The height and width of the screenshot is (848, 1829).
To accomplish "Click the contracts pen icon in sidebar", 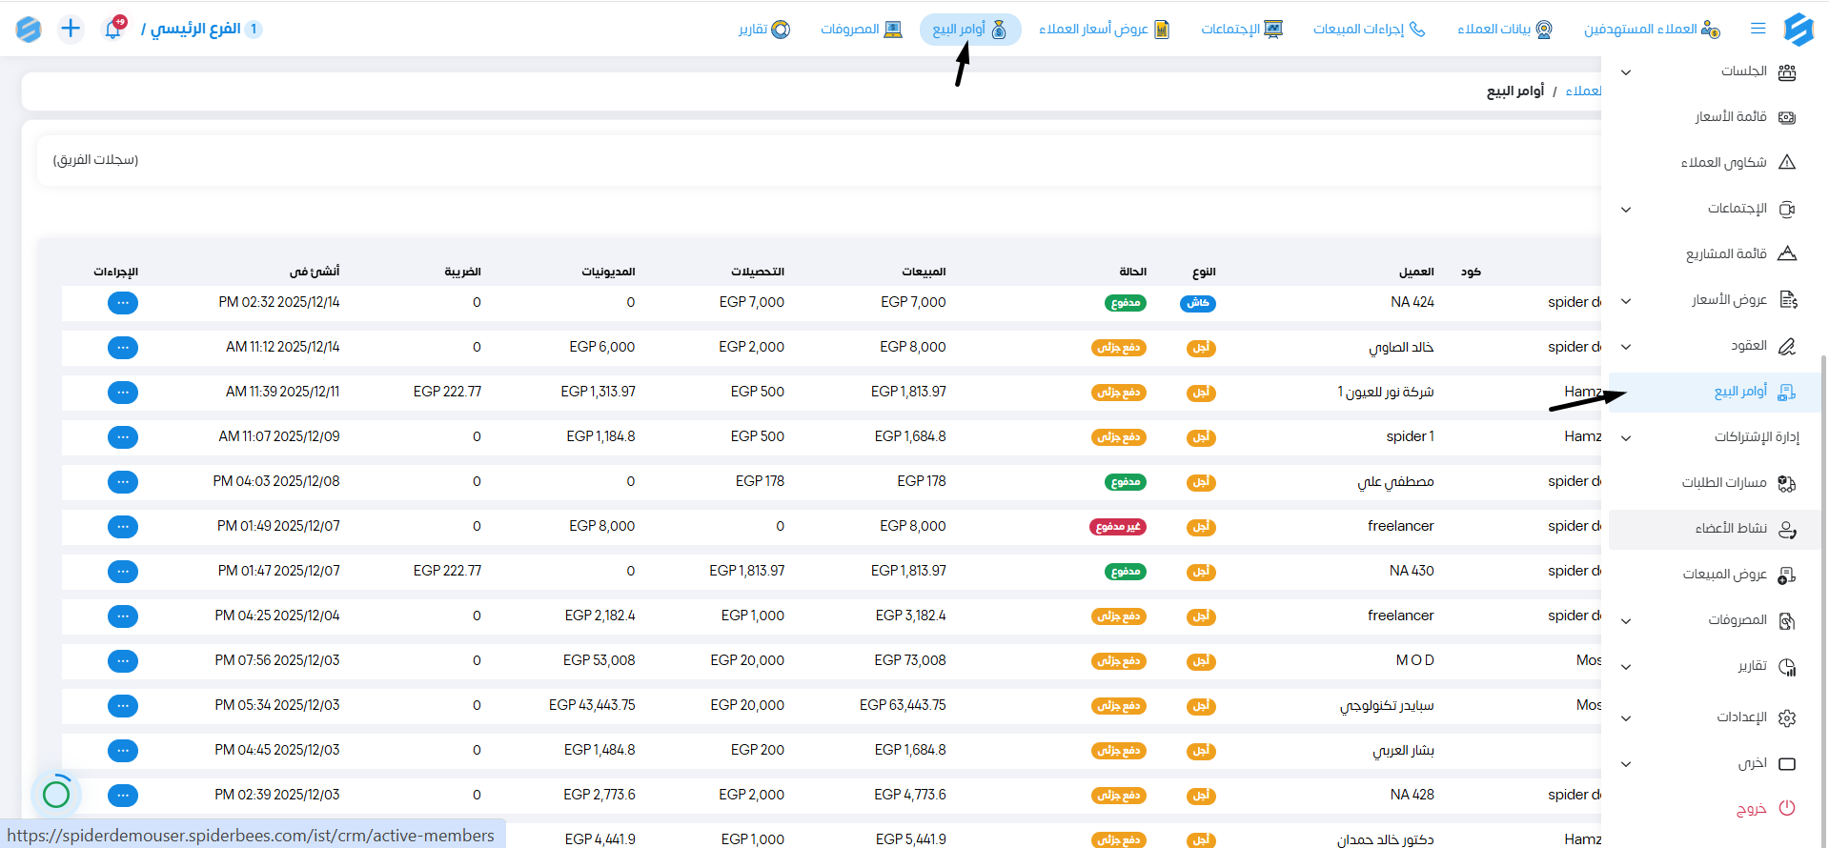I will click(x=1786, y=346).
